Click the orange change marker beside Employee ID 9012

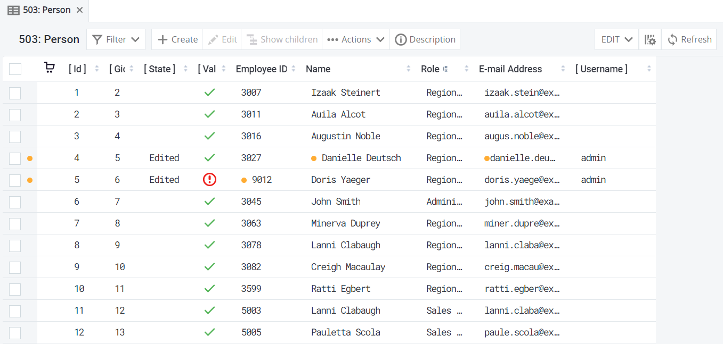coord(244,180)
